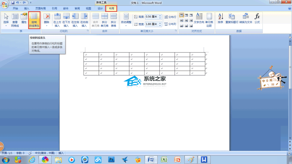Open Select (选择) dropdown

click(6, 20)
